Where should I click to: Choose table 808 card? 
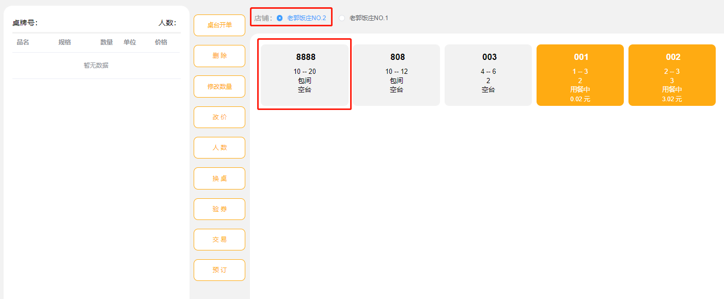(x=397, y=75)
